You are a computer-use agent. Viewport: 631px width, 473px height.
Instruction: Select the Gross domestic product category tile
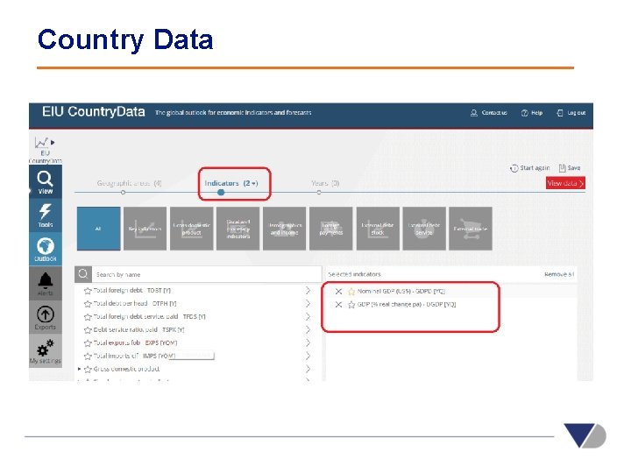(192, 229)
